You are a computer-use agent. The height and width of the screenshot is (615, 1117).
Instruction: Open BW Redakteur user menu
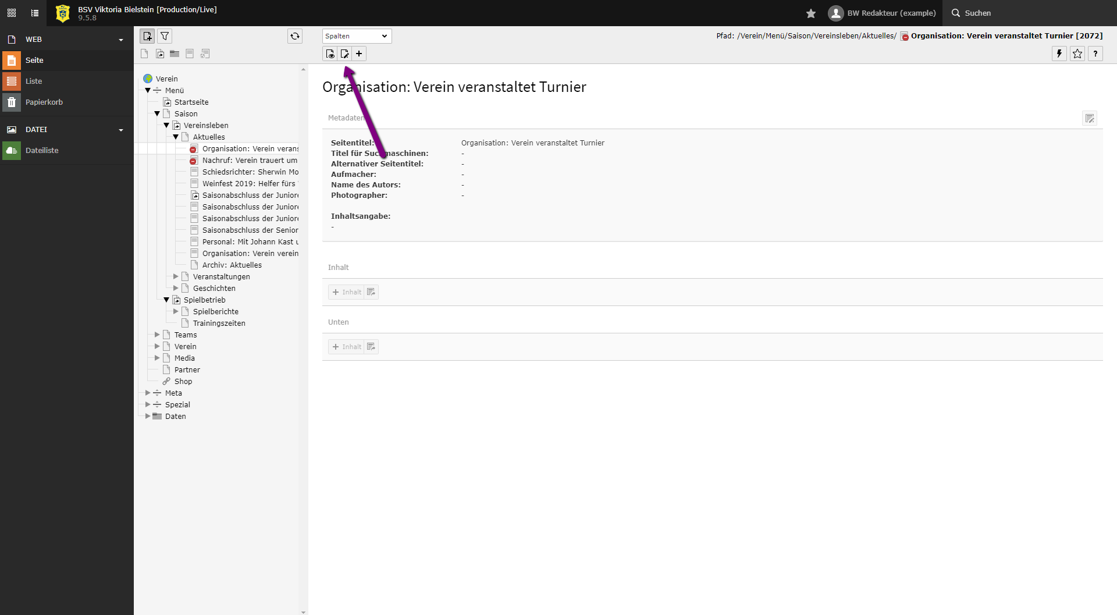tap(882, 13)
